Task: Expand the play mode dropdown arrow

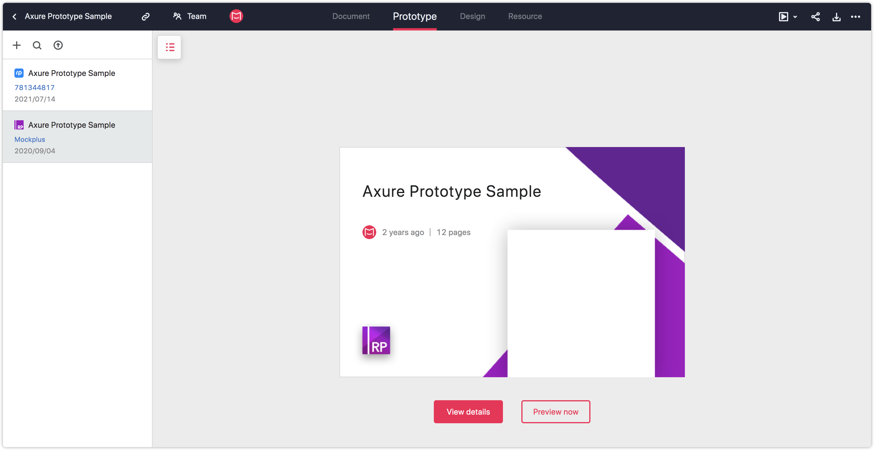Action: (x=795, y=17)
